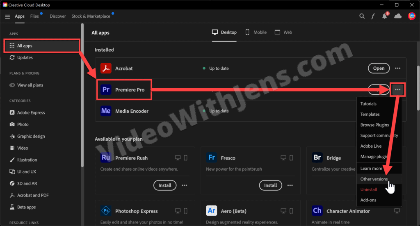Click the Character Animator card title
Image resolution: width=420 pixels, height=226 pixels.
coord(348,211)
